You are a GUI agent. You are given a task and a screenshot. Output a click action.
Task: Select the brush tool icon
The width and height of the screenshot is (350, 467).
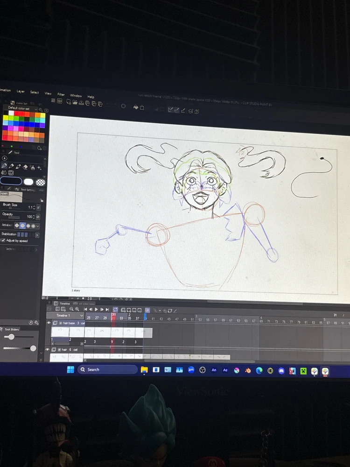coord(19,167)
